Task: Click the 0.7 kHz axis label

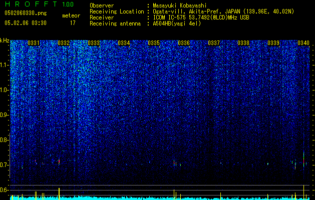Action: coord(5,165)
